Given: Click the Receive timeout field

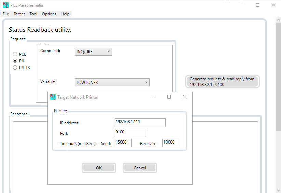Looking at the screenshot, I should point(171,143).
